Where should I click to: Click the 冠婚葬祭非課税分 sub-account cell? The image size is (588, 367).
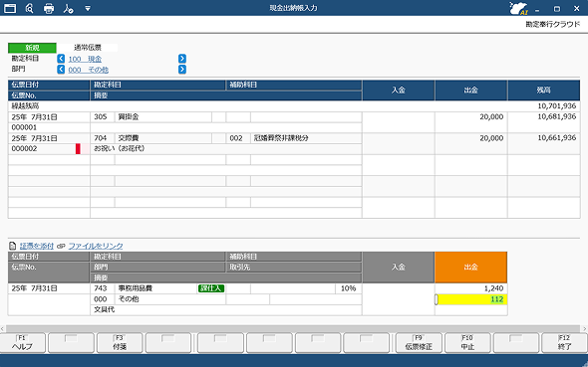click(x=306, y=138)
